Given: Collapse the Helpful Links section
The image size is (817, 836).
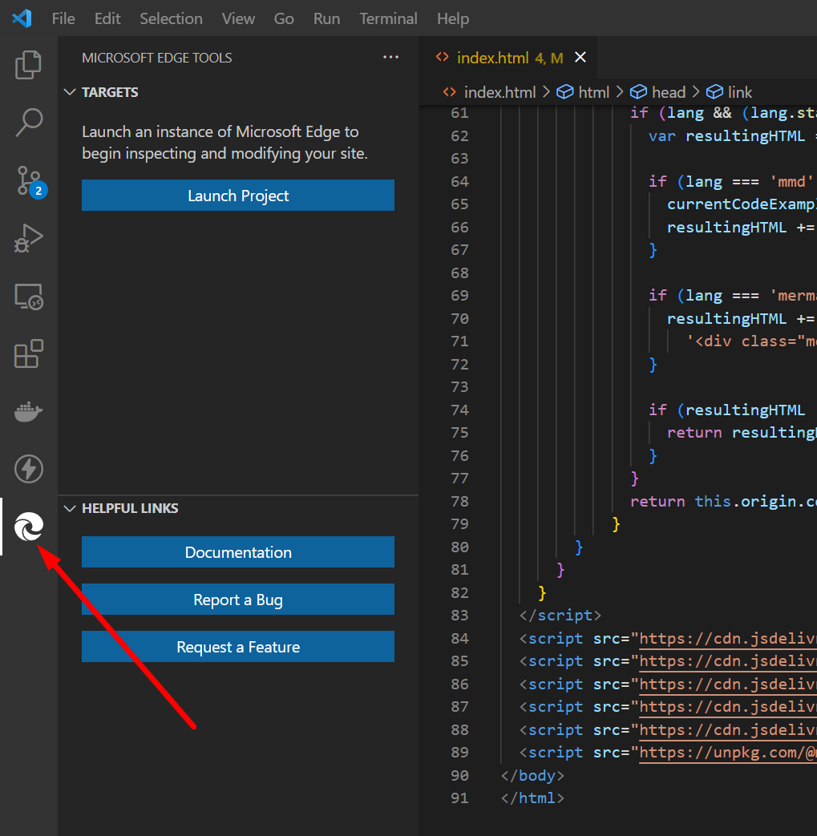Looking at the screenshot, I should click(70, 508).
